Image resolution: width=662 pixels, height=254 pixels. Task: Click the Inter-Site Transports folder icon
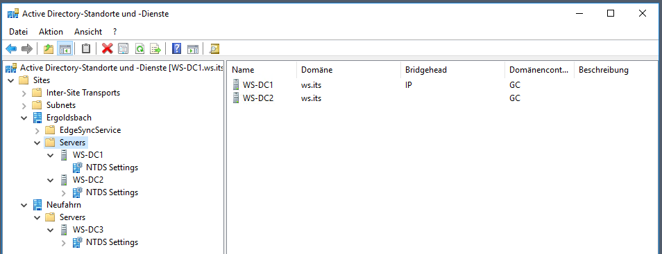(37, 93)
